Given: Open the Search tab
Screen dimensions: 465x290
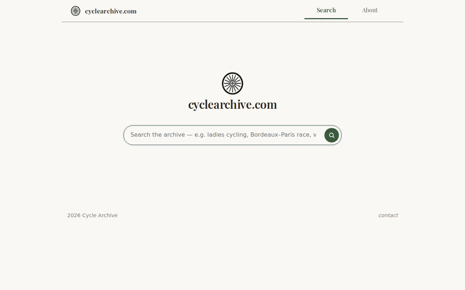Looking at the screenshot, I should (326, 10).
